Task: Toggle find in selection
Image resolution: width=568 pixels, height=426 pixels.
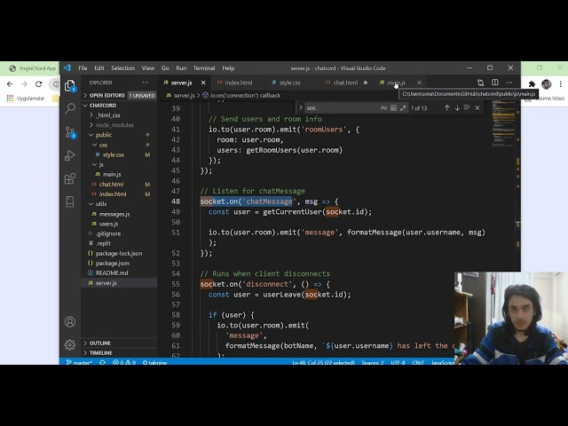Action: 467,107
